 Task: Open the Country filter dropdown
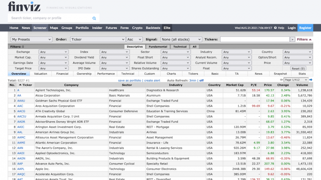click(298, 52)
